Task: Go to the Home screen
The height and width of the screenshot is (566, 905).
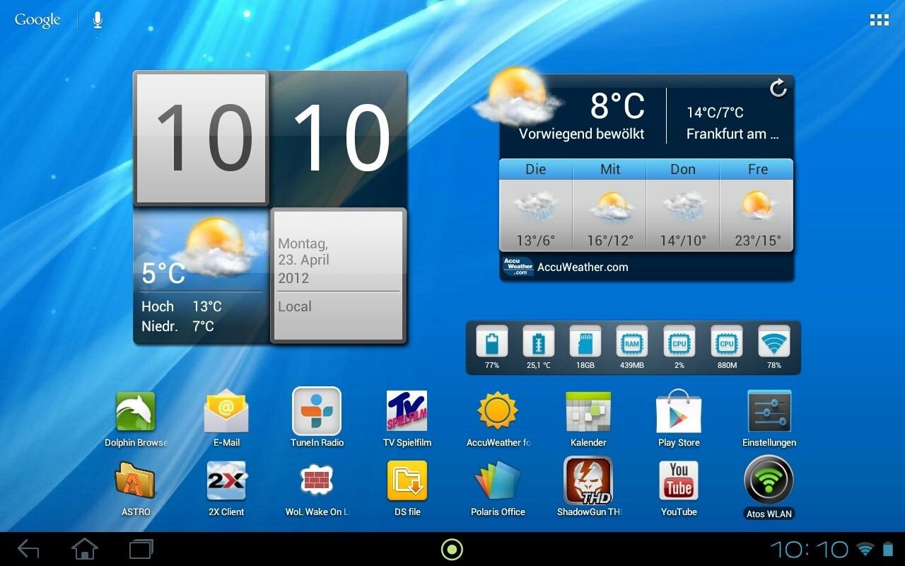Action: 85,549
